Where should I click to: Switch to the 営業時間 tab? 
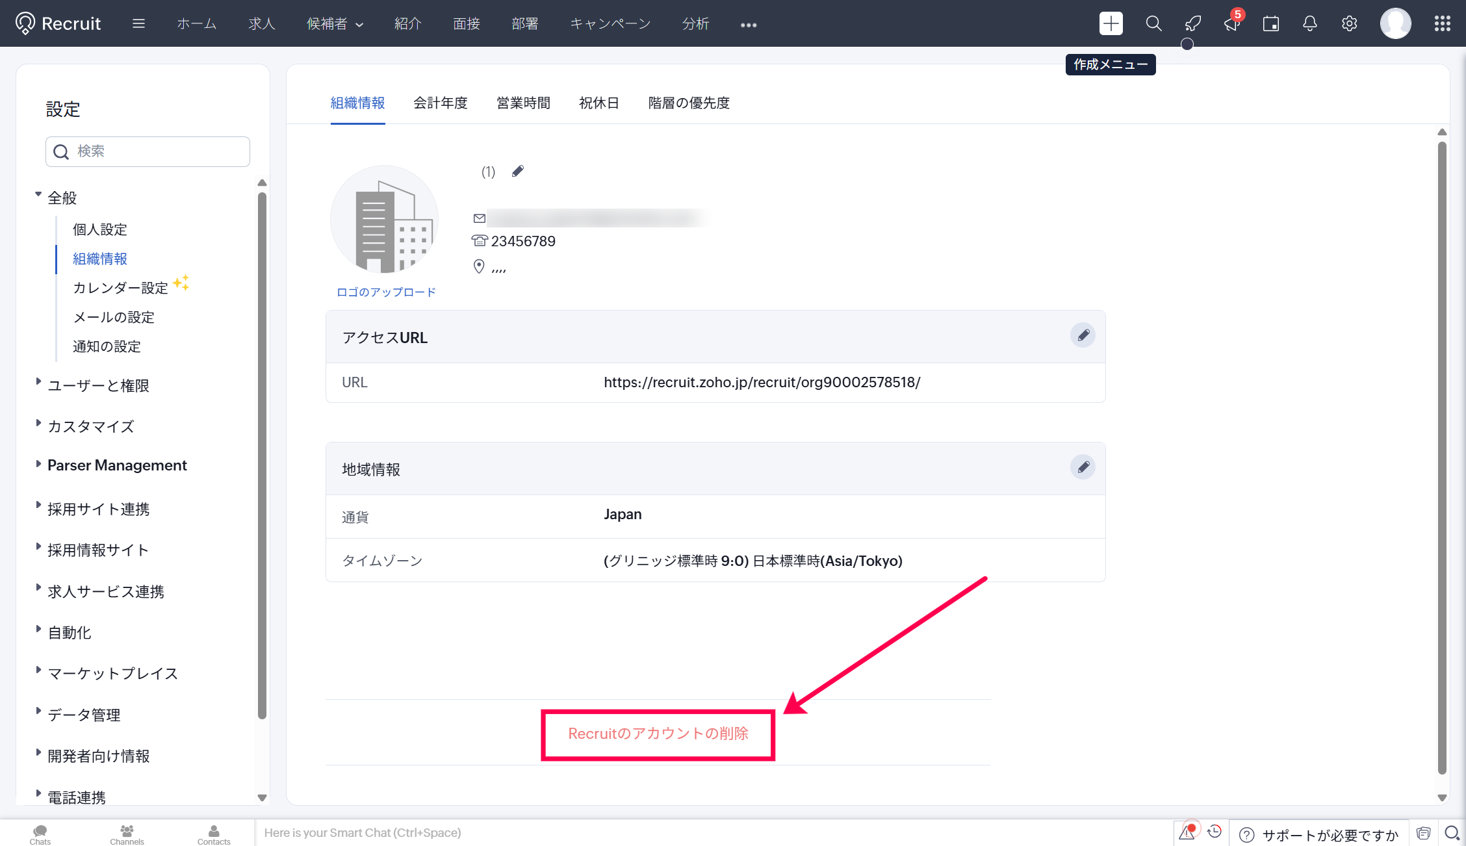click(x=523, y=103)
